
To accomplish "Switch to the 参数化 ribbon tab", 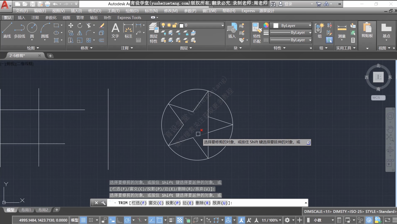I will coord(51,17).
